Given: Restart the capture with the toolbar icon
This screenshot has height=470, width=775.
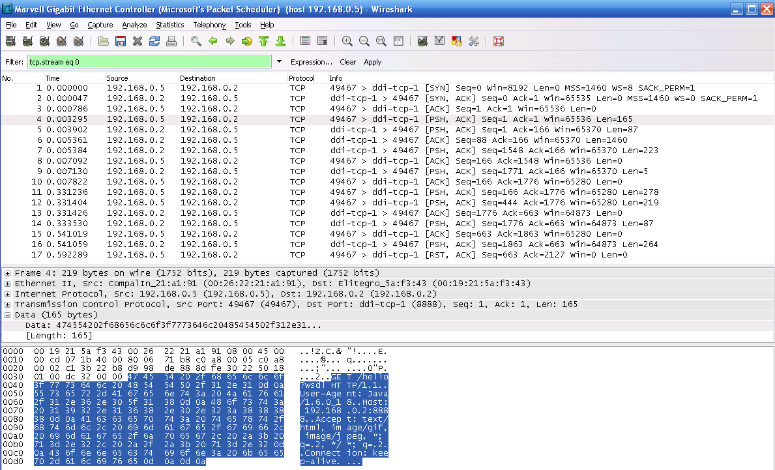Looking at the screenshot, I should 78,40.
